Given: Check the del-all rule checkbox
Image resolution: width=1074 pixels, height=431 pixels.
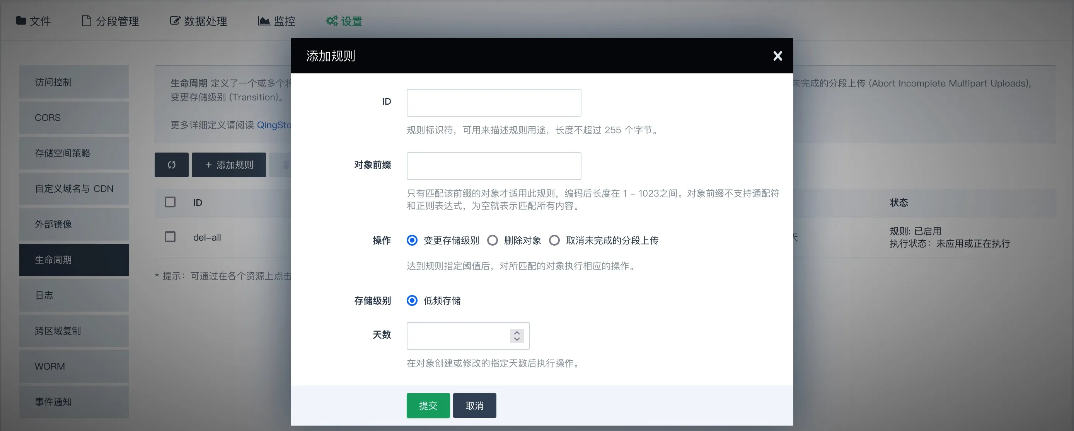Looking at the screenshot, I should click(170, 237).
